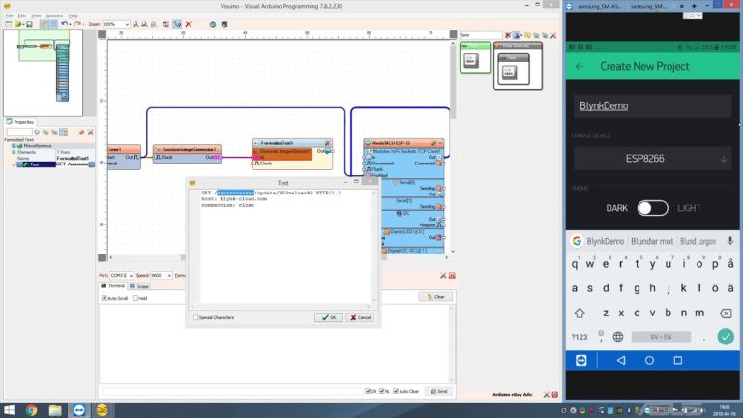Toggle the NL checkbox near Send
743x418 pixels.
(x=382, y=391)
